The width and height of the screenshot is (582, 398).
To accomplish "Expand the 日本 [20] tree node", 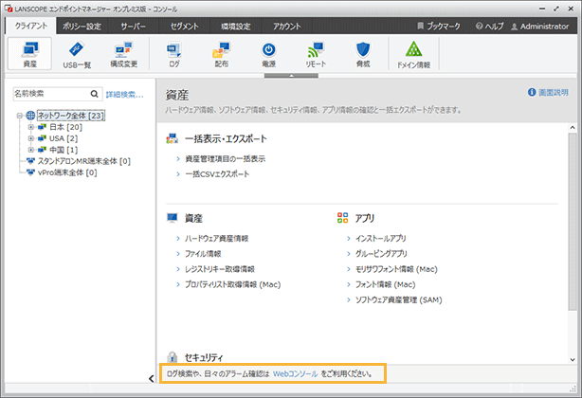I will (30, 126).
